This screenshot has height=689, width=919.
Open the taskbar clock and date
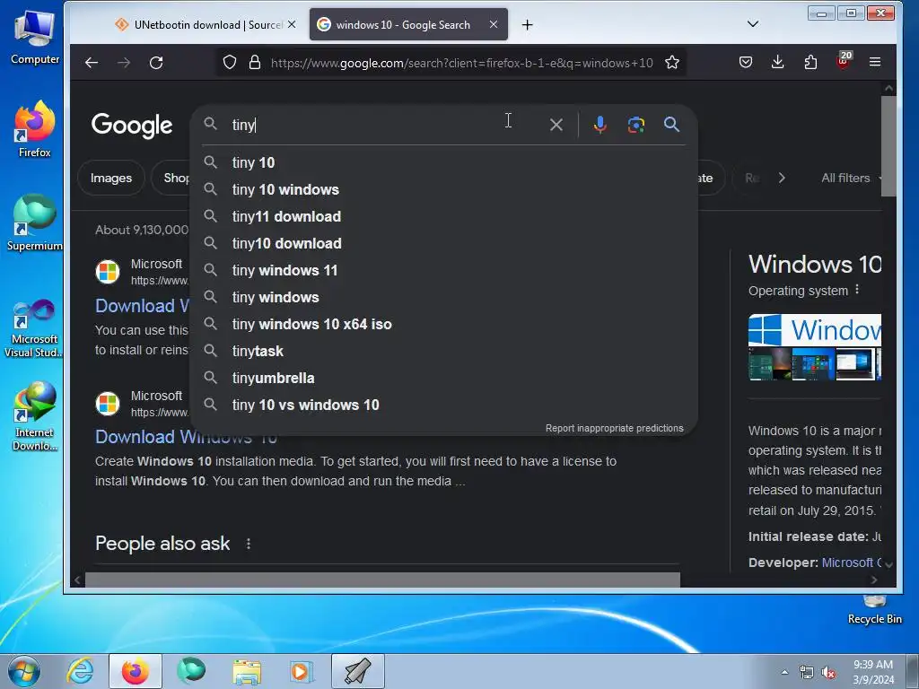[873, 672]
